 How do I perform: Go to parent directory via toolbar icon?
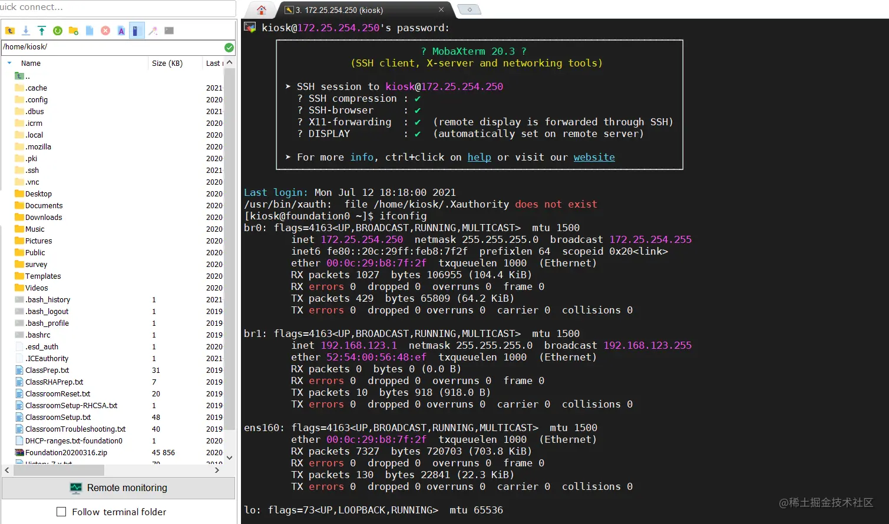pos(10,31)
